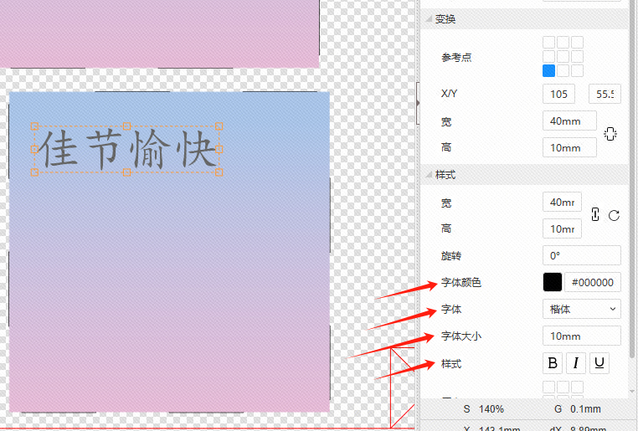Toggle bold text style button
The height and width of the screenshot is (431, 638).
click(x=553, y=363)
